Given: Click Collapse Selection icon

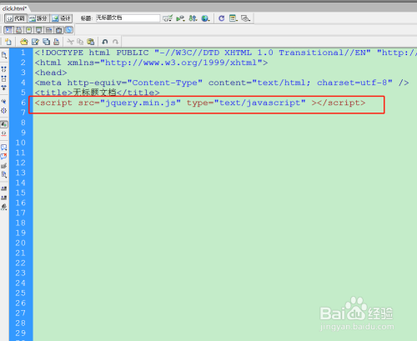Looking at the screenshot, I should pyautogui.click(x=4, y=78).
